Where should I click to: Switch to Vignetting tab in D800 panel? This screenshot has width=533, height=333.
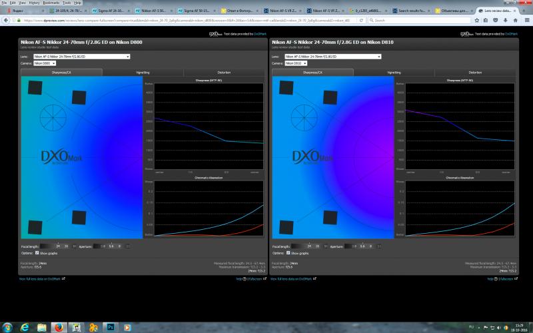click(143, 73)
